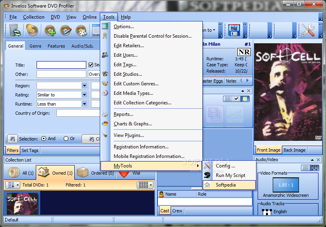Click the 1.85 : 1 video format box
Image resolution: width=326 pixels, height=227 pixels.
pos(286,185)
